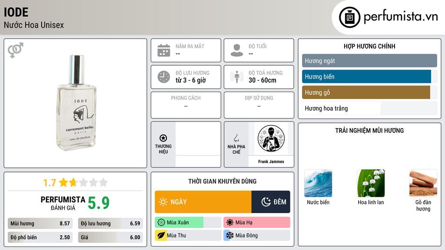Click the Mùa Hạ season bar
Image resolution: width=445 pixels, height=250 pixels.
(257, 223)
